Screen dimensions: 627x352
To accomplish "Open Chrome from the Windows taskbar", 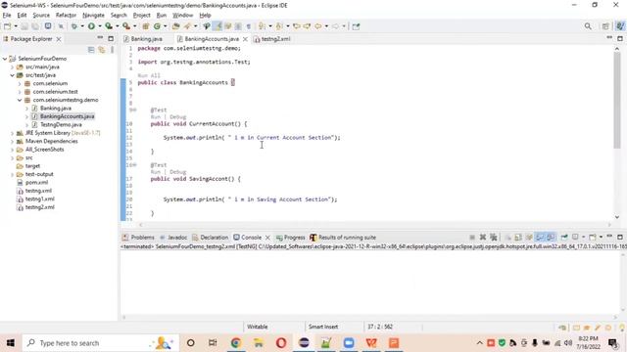I will (x=235, y=343).
